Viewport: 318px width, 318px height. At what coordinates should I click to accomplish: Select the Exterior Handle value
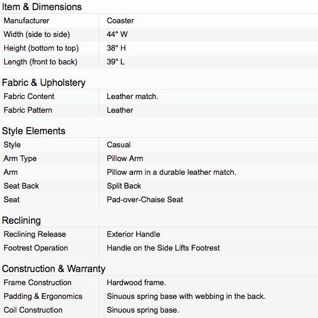[x=134, y=234]
